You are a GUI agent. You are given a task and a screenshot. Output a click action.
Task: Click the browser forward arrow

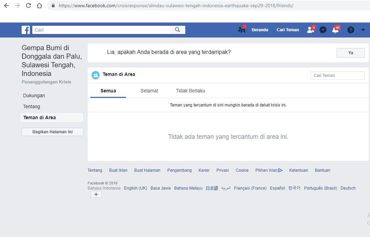18,5
